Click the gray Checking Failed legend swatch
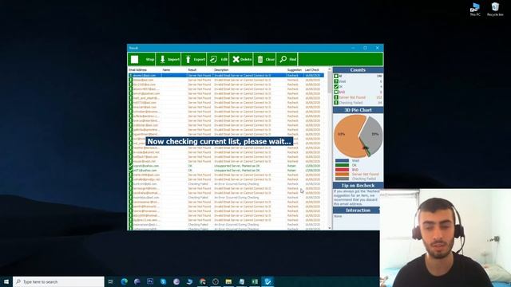This screenshot has width=511, height=287. 342,179
